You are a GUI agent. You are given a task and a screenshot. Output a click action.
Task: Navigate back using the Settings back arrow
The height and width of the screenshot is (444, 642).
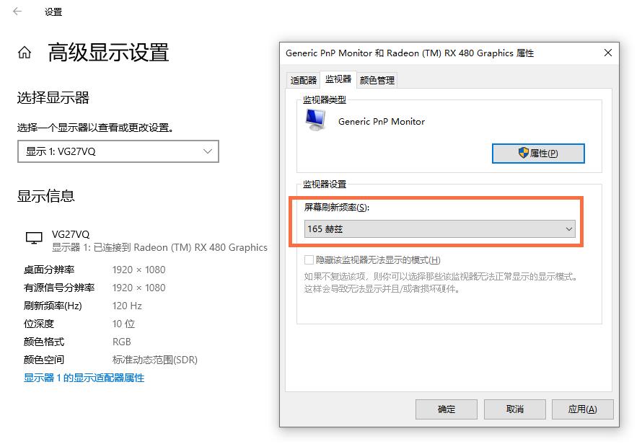coord(16,12)
